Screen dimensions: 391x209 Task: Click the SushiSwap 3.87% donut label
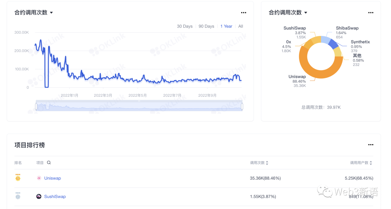click(295, 33)
